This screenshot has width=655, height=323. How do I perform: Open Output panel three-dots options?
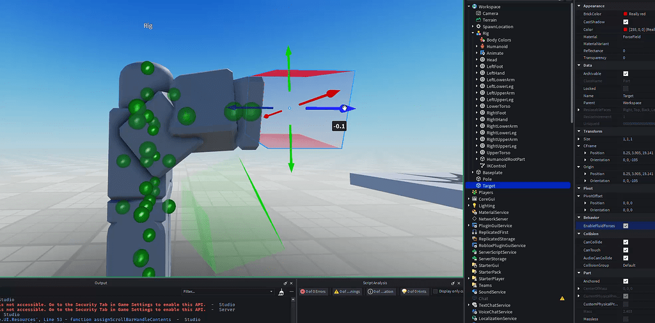tap(291, 292)
